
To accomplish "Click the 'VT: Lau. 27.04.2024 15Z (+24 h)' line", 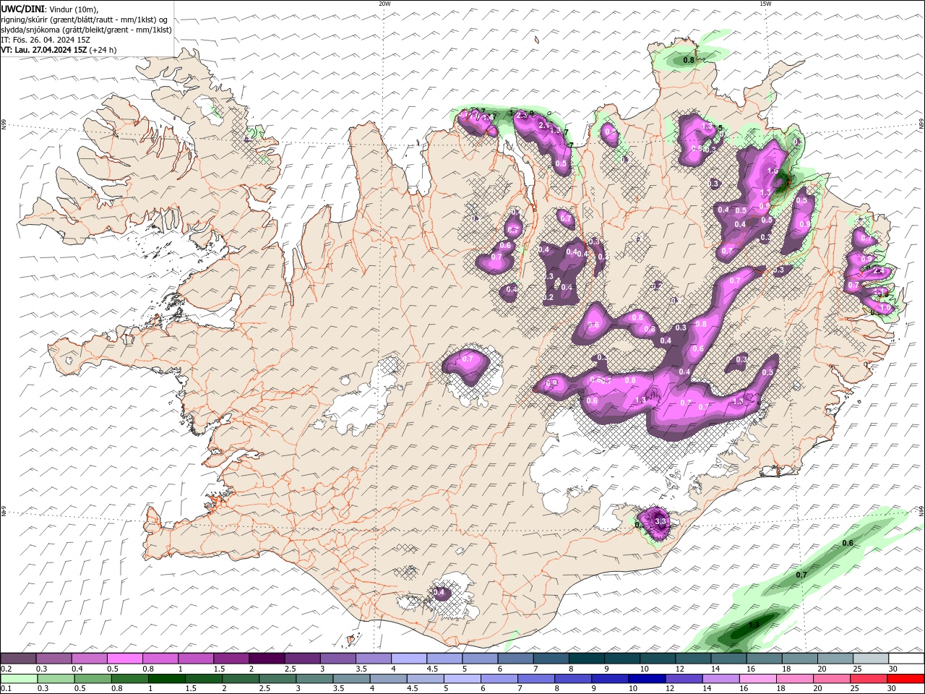I will click(x=59, y=50).
